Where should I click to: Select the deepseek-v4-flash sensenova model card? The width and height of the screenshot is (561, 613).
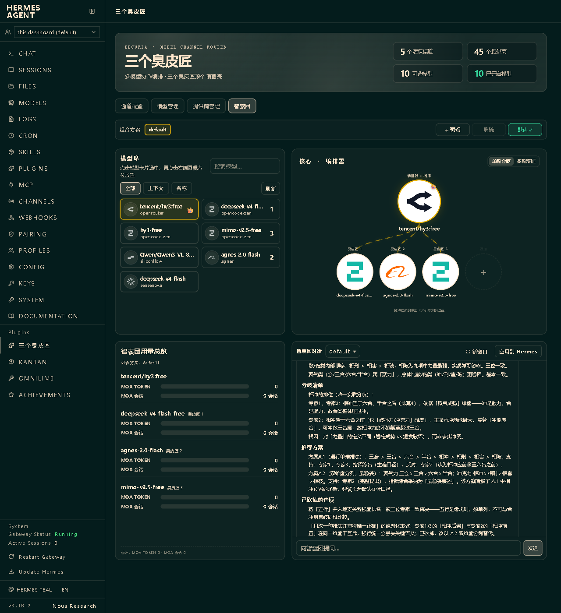tap(159, 282)
